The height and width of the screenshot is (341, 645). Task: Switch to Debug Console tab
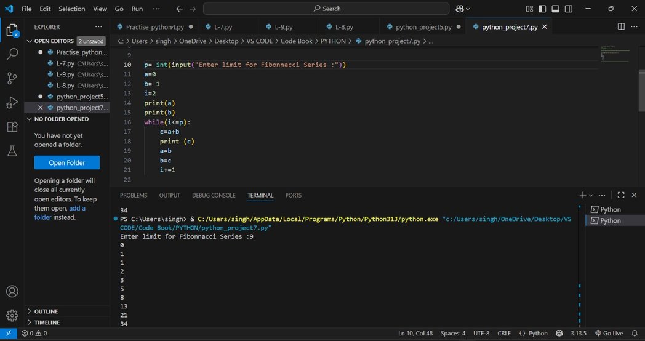pos(214,195)
